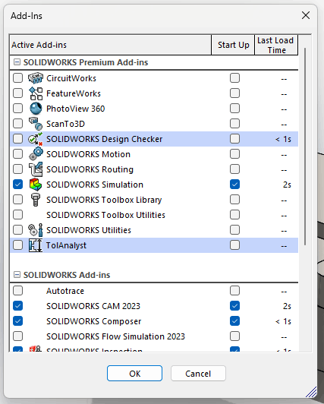Enable SOLIDWORKS Design Checker active checkbox
Image resolution: width=324 pixels, height=404 pixels.
pos(17,139)
